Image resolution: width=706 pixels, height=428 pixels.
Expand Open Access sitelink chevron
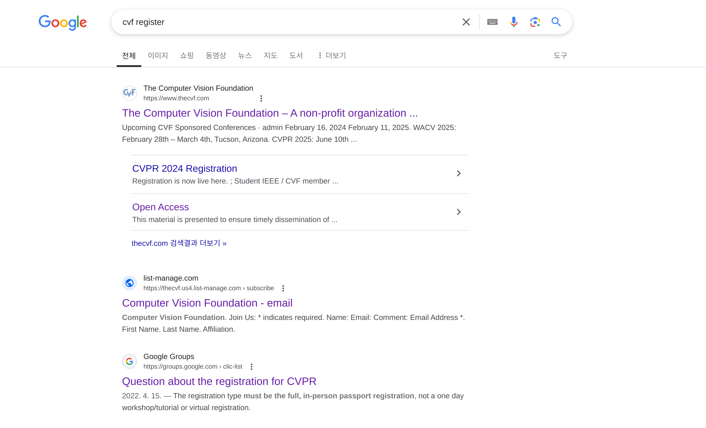click(459, 212)
